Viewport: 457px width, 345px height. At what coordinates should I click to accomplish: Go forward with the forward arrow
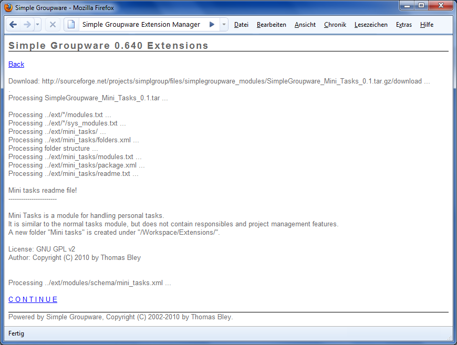coord(27,25)
